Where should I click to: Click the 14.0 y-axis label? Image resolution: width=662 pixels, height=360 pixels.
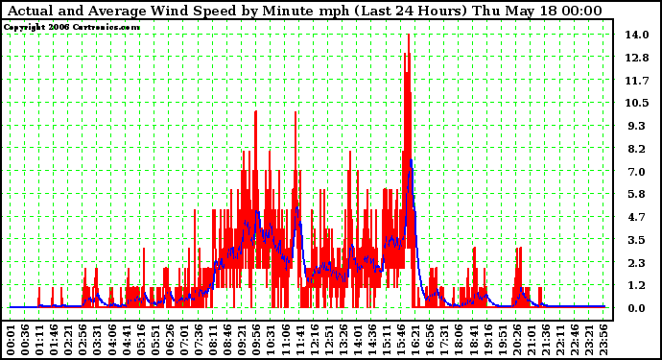[x=637, y=35]
